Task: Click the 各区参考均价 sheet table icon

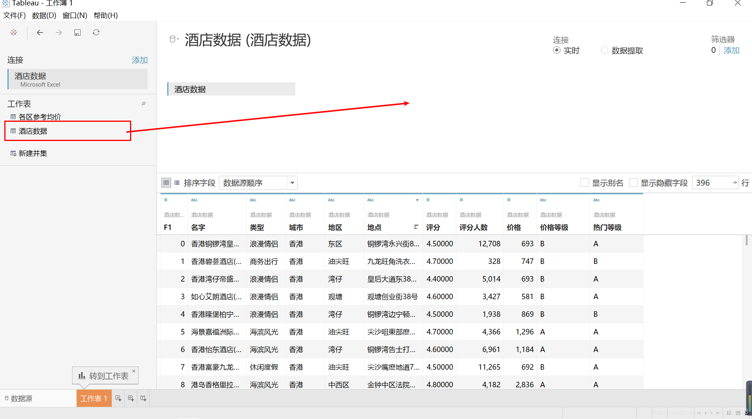Action: [13, 117]
